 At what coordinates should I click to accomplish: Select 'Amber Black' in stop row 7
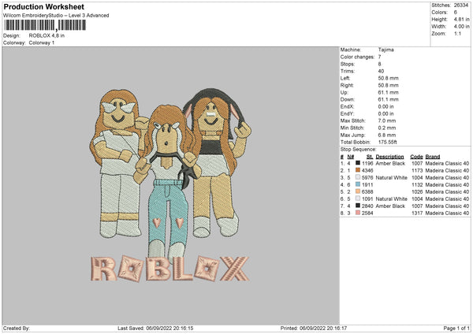point(390,206)
